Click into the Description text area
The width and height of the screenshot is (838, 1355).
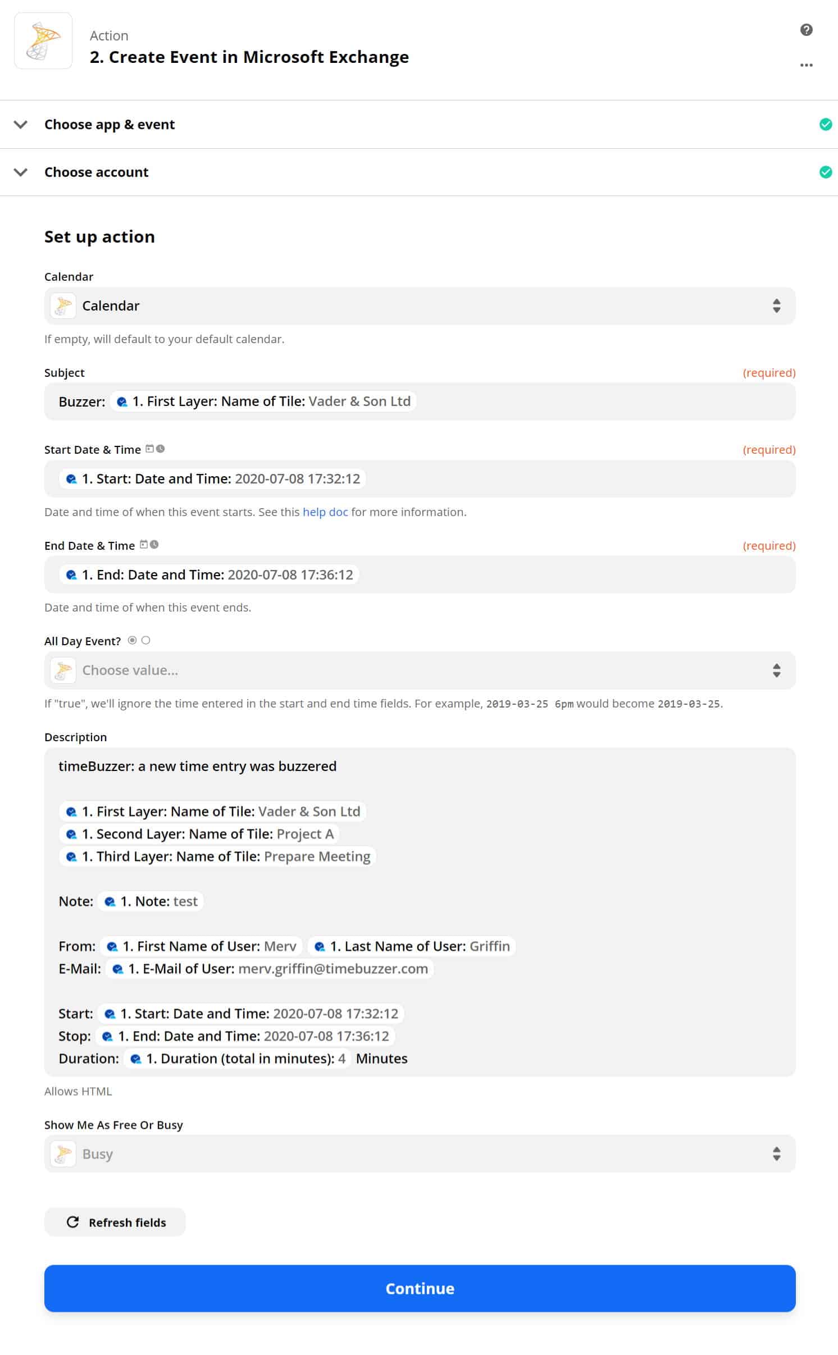click(420, 912)
